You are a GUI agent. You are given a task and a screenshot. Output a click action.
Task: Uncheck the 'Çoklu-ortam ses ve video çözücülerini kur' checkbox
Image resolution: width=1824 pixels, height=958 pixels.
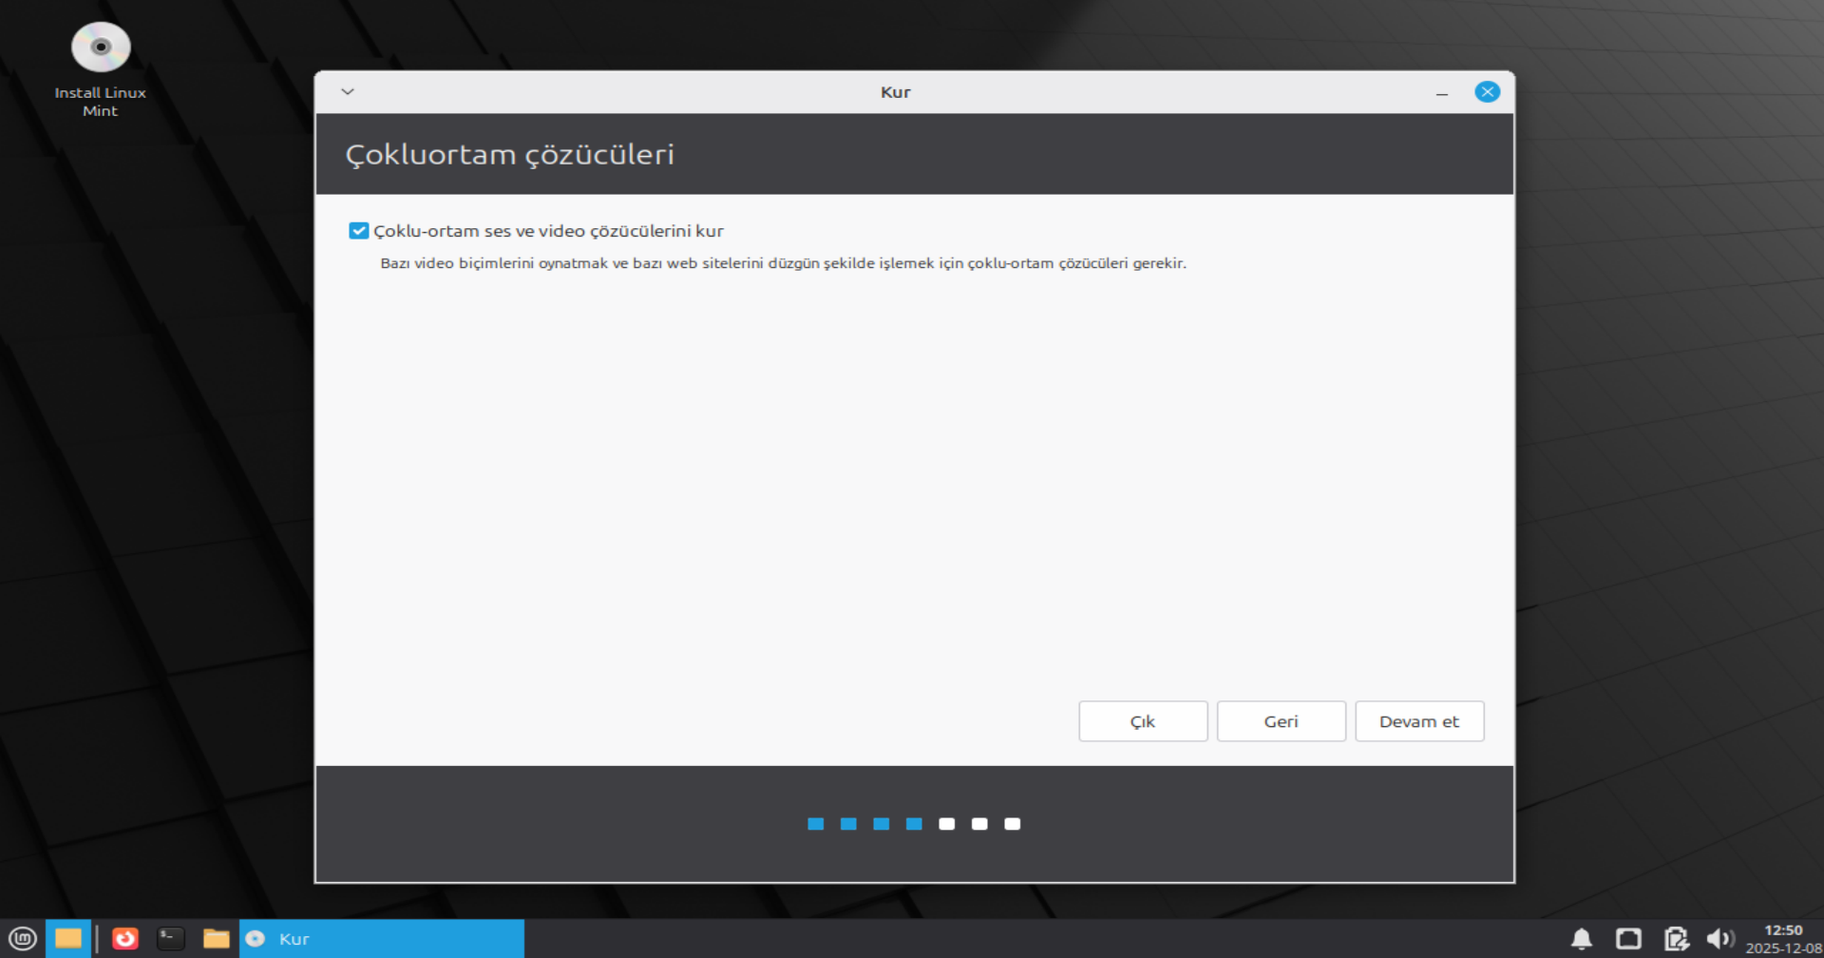click(x=359, y=231)
